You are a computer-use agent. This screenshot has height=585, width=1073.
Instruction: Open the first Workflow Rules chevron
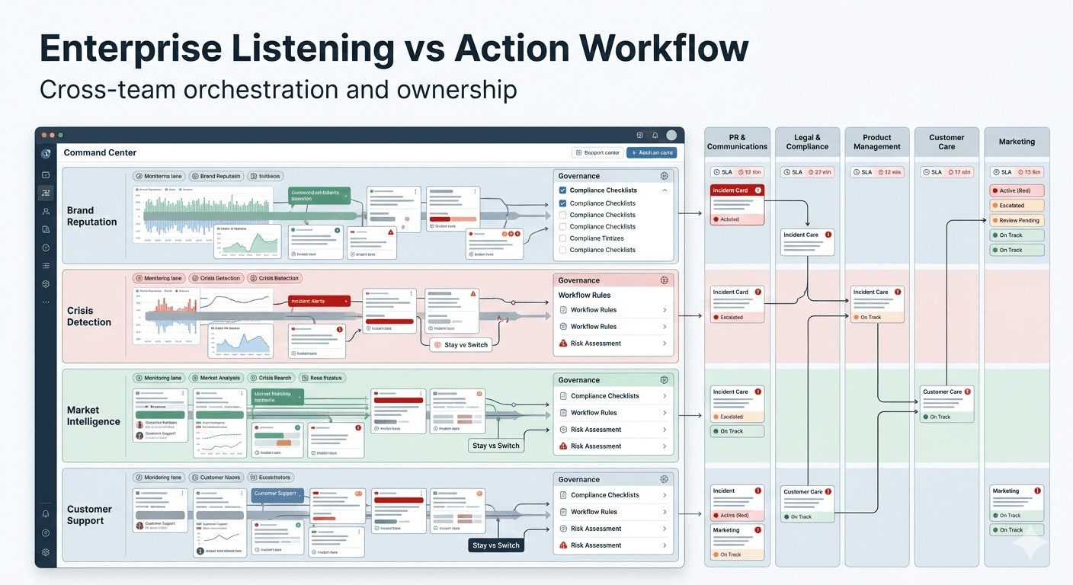[665, 309]
